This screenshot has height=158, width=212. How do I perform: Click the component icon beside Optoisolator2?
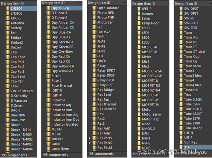point(94,8)
